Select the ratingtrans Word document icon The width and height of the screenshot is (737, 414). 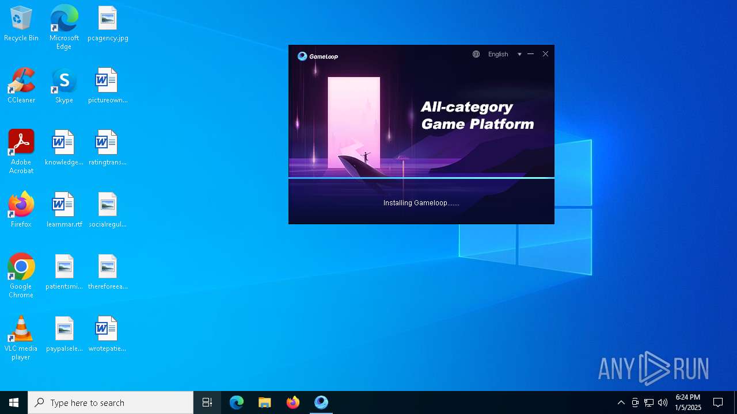(x=108, y=148)
